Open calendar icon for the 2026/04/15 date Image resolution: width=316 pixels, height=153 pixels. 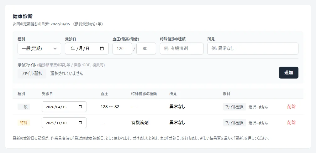click(80, 107)
